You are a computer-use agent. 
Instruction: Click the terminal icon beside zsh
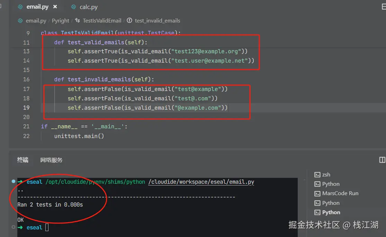(317, 175)
